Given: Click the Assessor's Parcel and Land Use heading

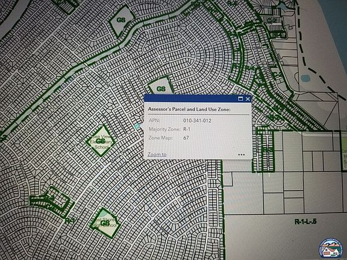Looking at the screenshot, I should [x=189, y=109].
